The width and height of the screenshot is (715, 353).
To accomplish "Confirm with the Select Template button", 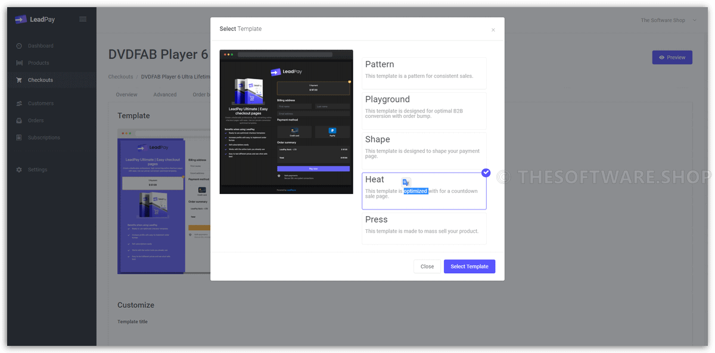I will pos(470,267).
